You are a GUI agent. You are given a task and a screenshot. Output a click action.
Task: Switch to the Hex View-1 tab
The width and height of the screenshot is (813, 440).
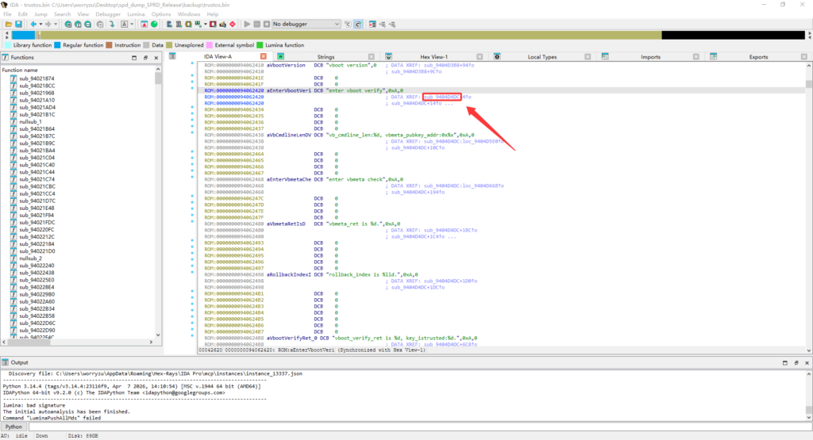click(x=433, y=57)
